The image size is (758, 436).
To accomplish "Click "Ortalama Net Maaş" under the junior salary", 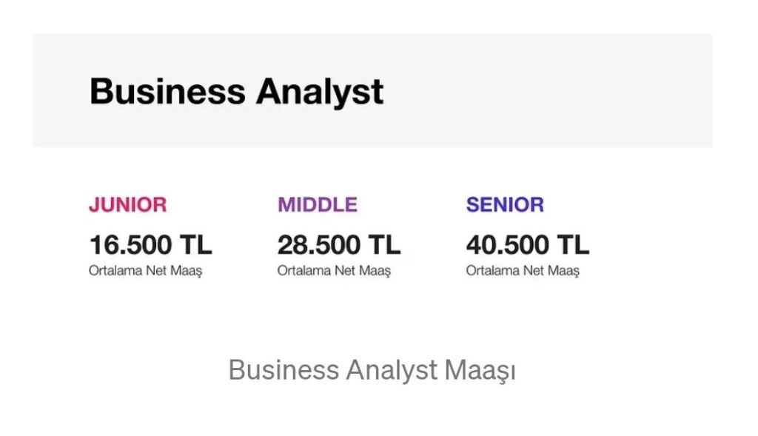I will pyautogui.click(x=145, y=271).
